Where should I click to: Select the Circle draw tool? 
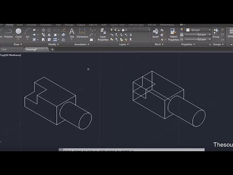tap(18, 33)
